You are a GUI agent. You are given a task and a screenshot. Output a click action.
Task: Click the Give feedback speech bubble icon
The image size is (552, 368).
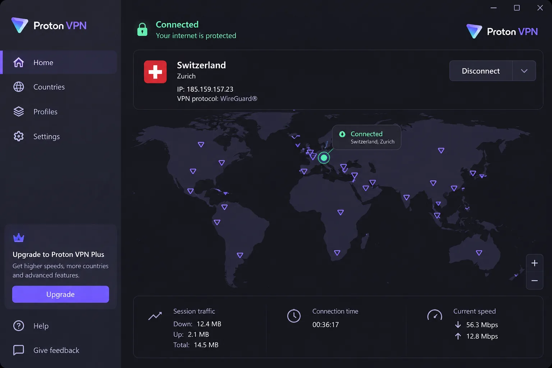pyautogui.click(x=19, y=350)
